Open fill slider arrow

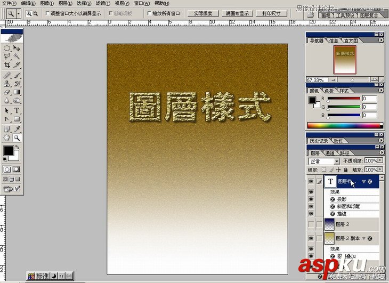click(380, 170)
